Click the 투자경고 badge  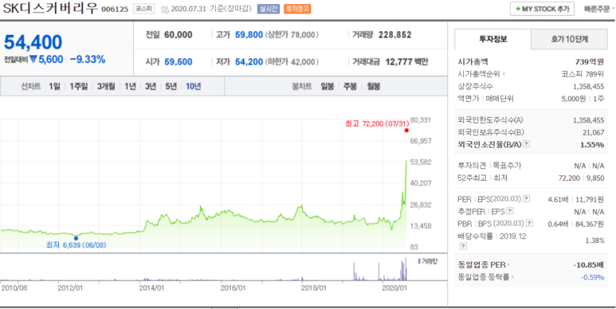tap(297, 9)
